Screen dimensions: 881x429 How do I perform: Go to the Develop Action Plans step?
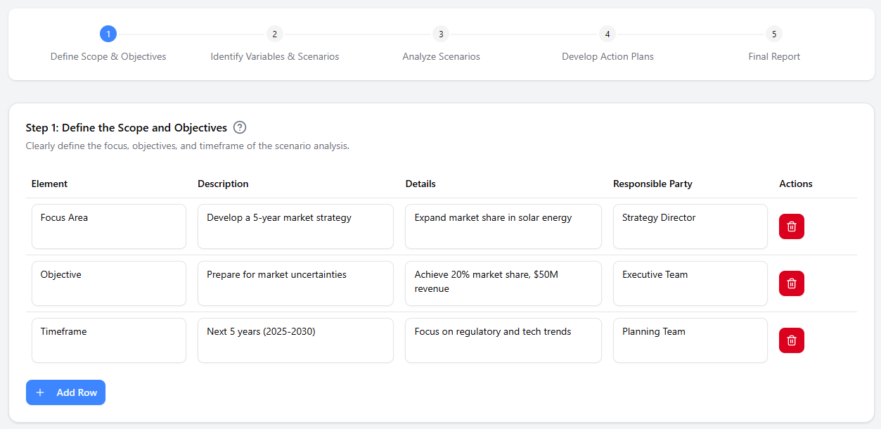click(607, 56)
